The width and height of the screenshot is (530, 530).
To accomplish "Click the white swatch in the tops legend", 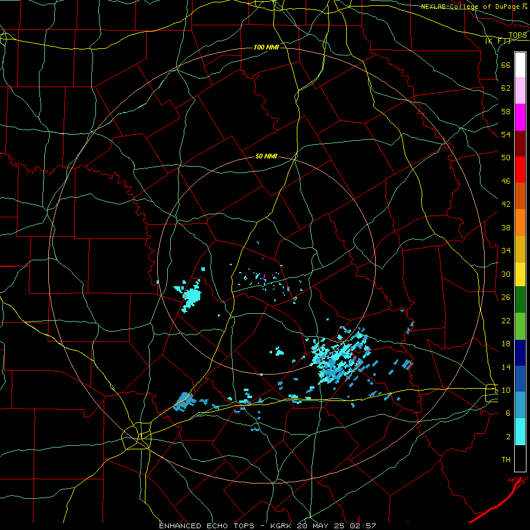I will (x=520, y=65).
